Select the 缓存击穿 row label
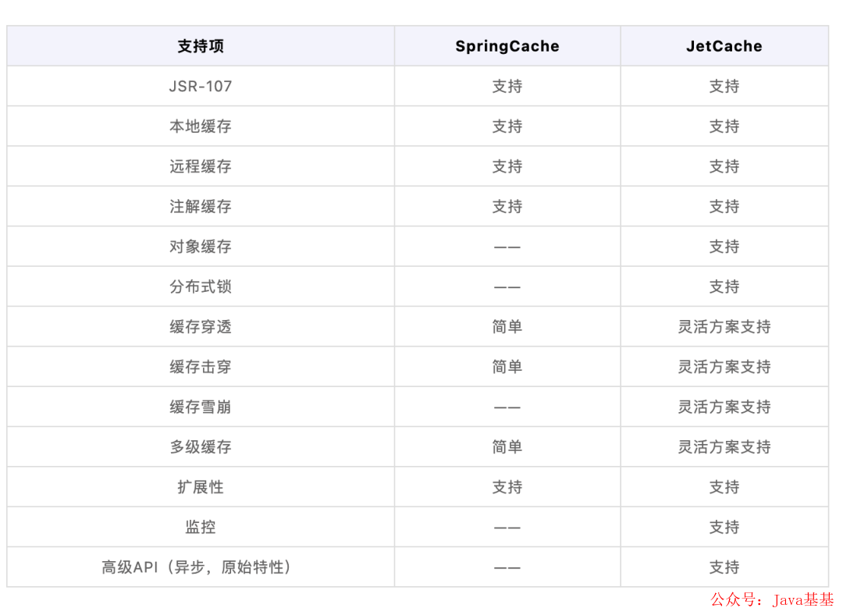The width and height of the screenshot is (843, 615). [201, 367]
